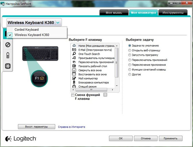Screen dimensions: 193x147
Task: Select 'Восстановить все окна' row
Action: [x=93, y=74]
